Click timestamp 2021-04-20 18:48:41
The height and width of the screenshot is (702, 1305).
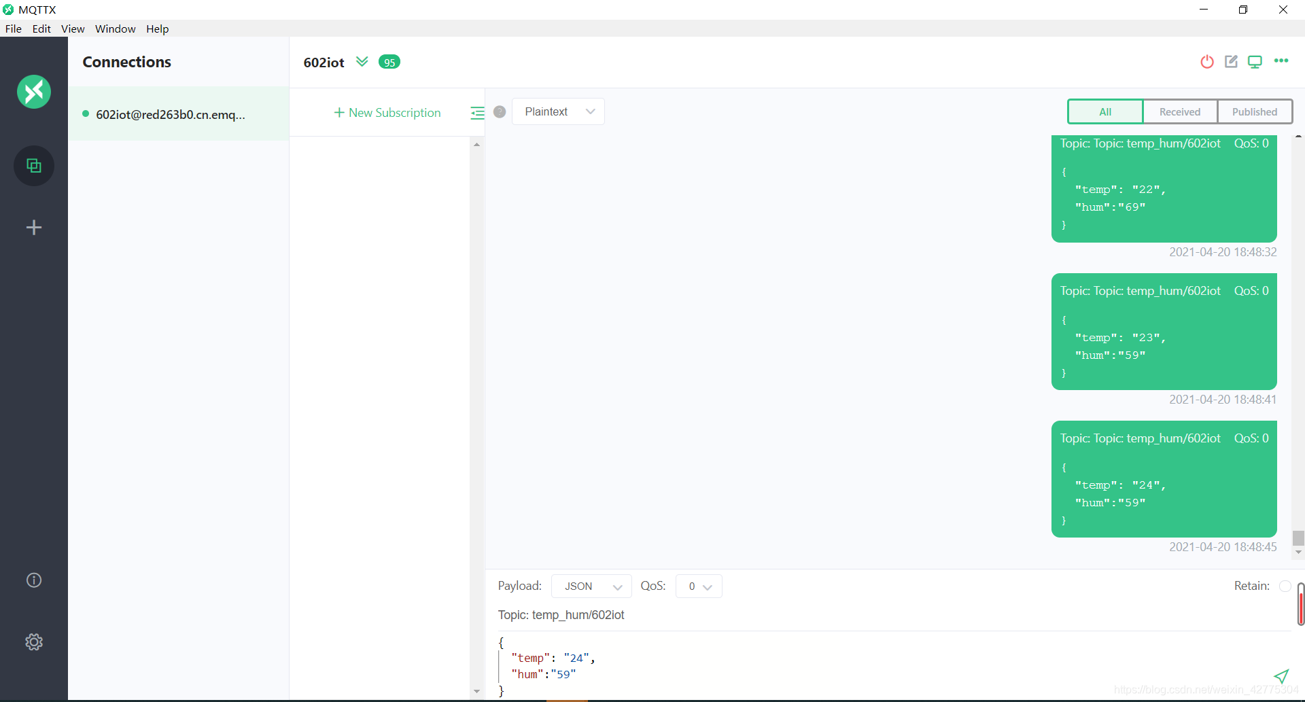pyautogui.click(x=1223, y=400)
